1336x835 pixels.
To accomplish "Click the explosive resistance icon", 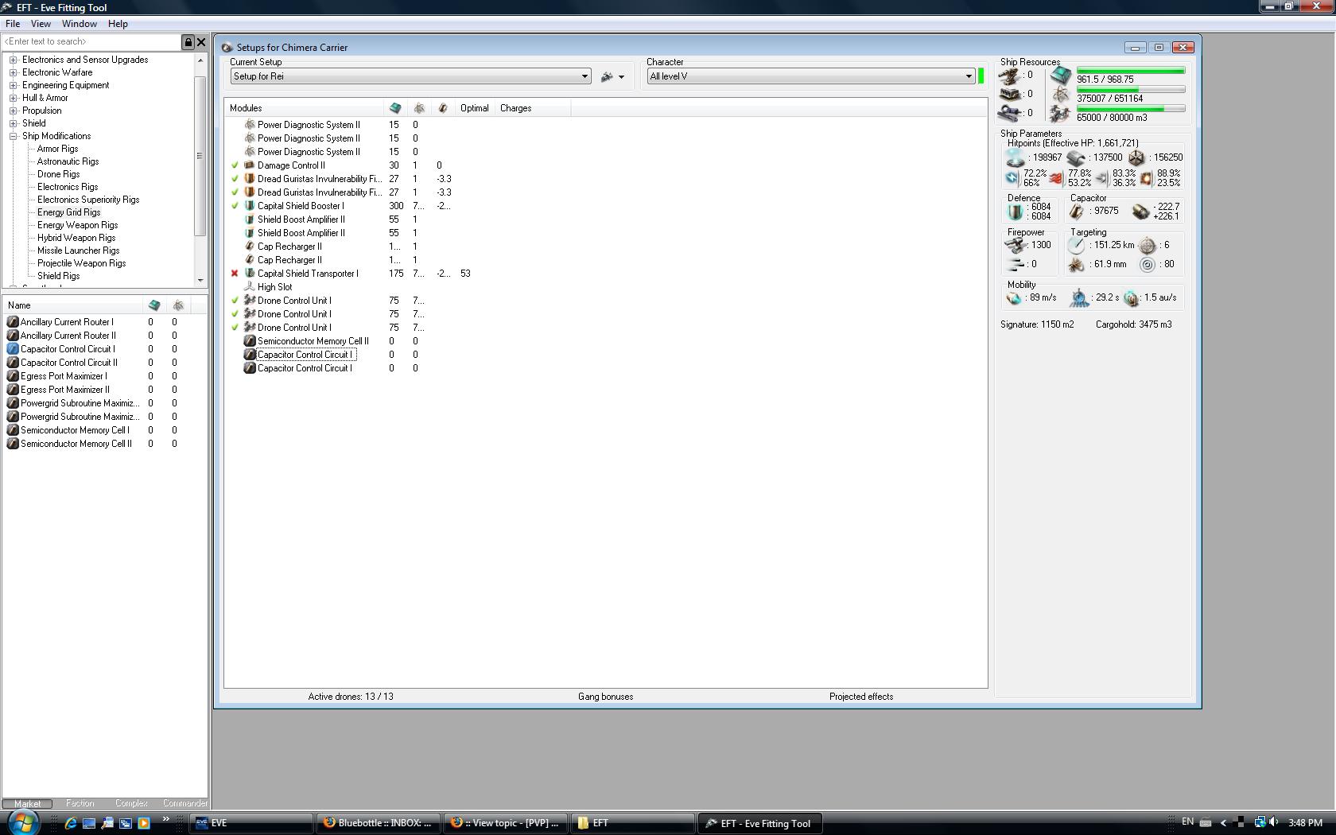I will pos(1146,178).
